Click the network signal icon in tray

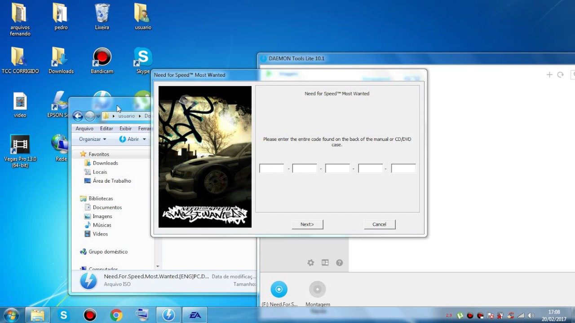(521, 315)
